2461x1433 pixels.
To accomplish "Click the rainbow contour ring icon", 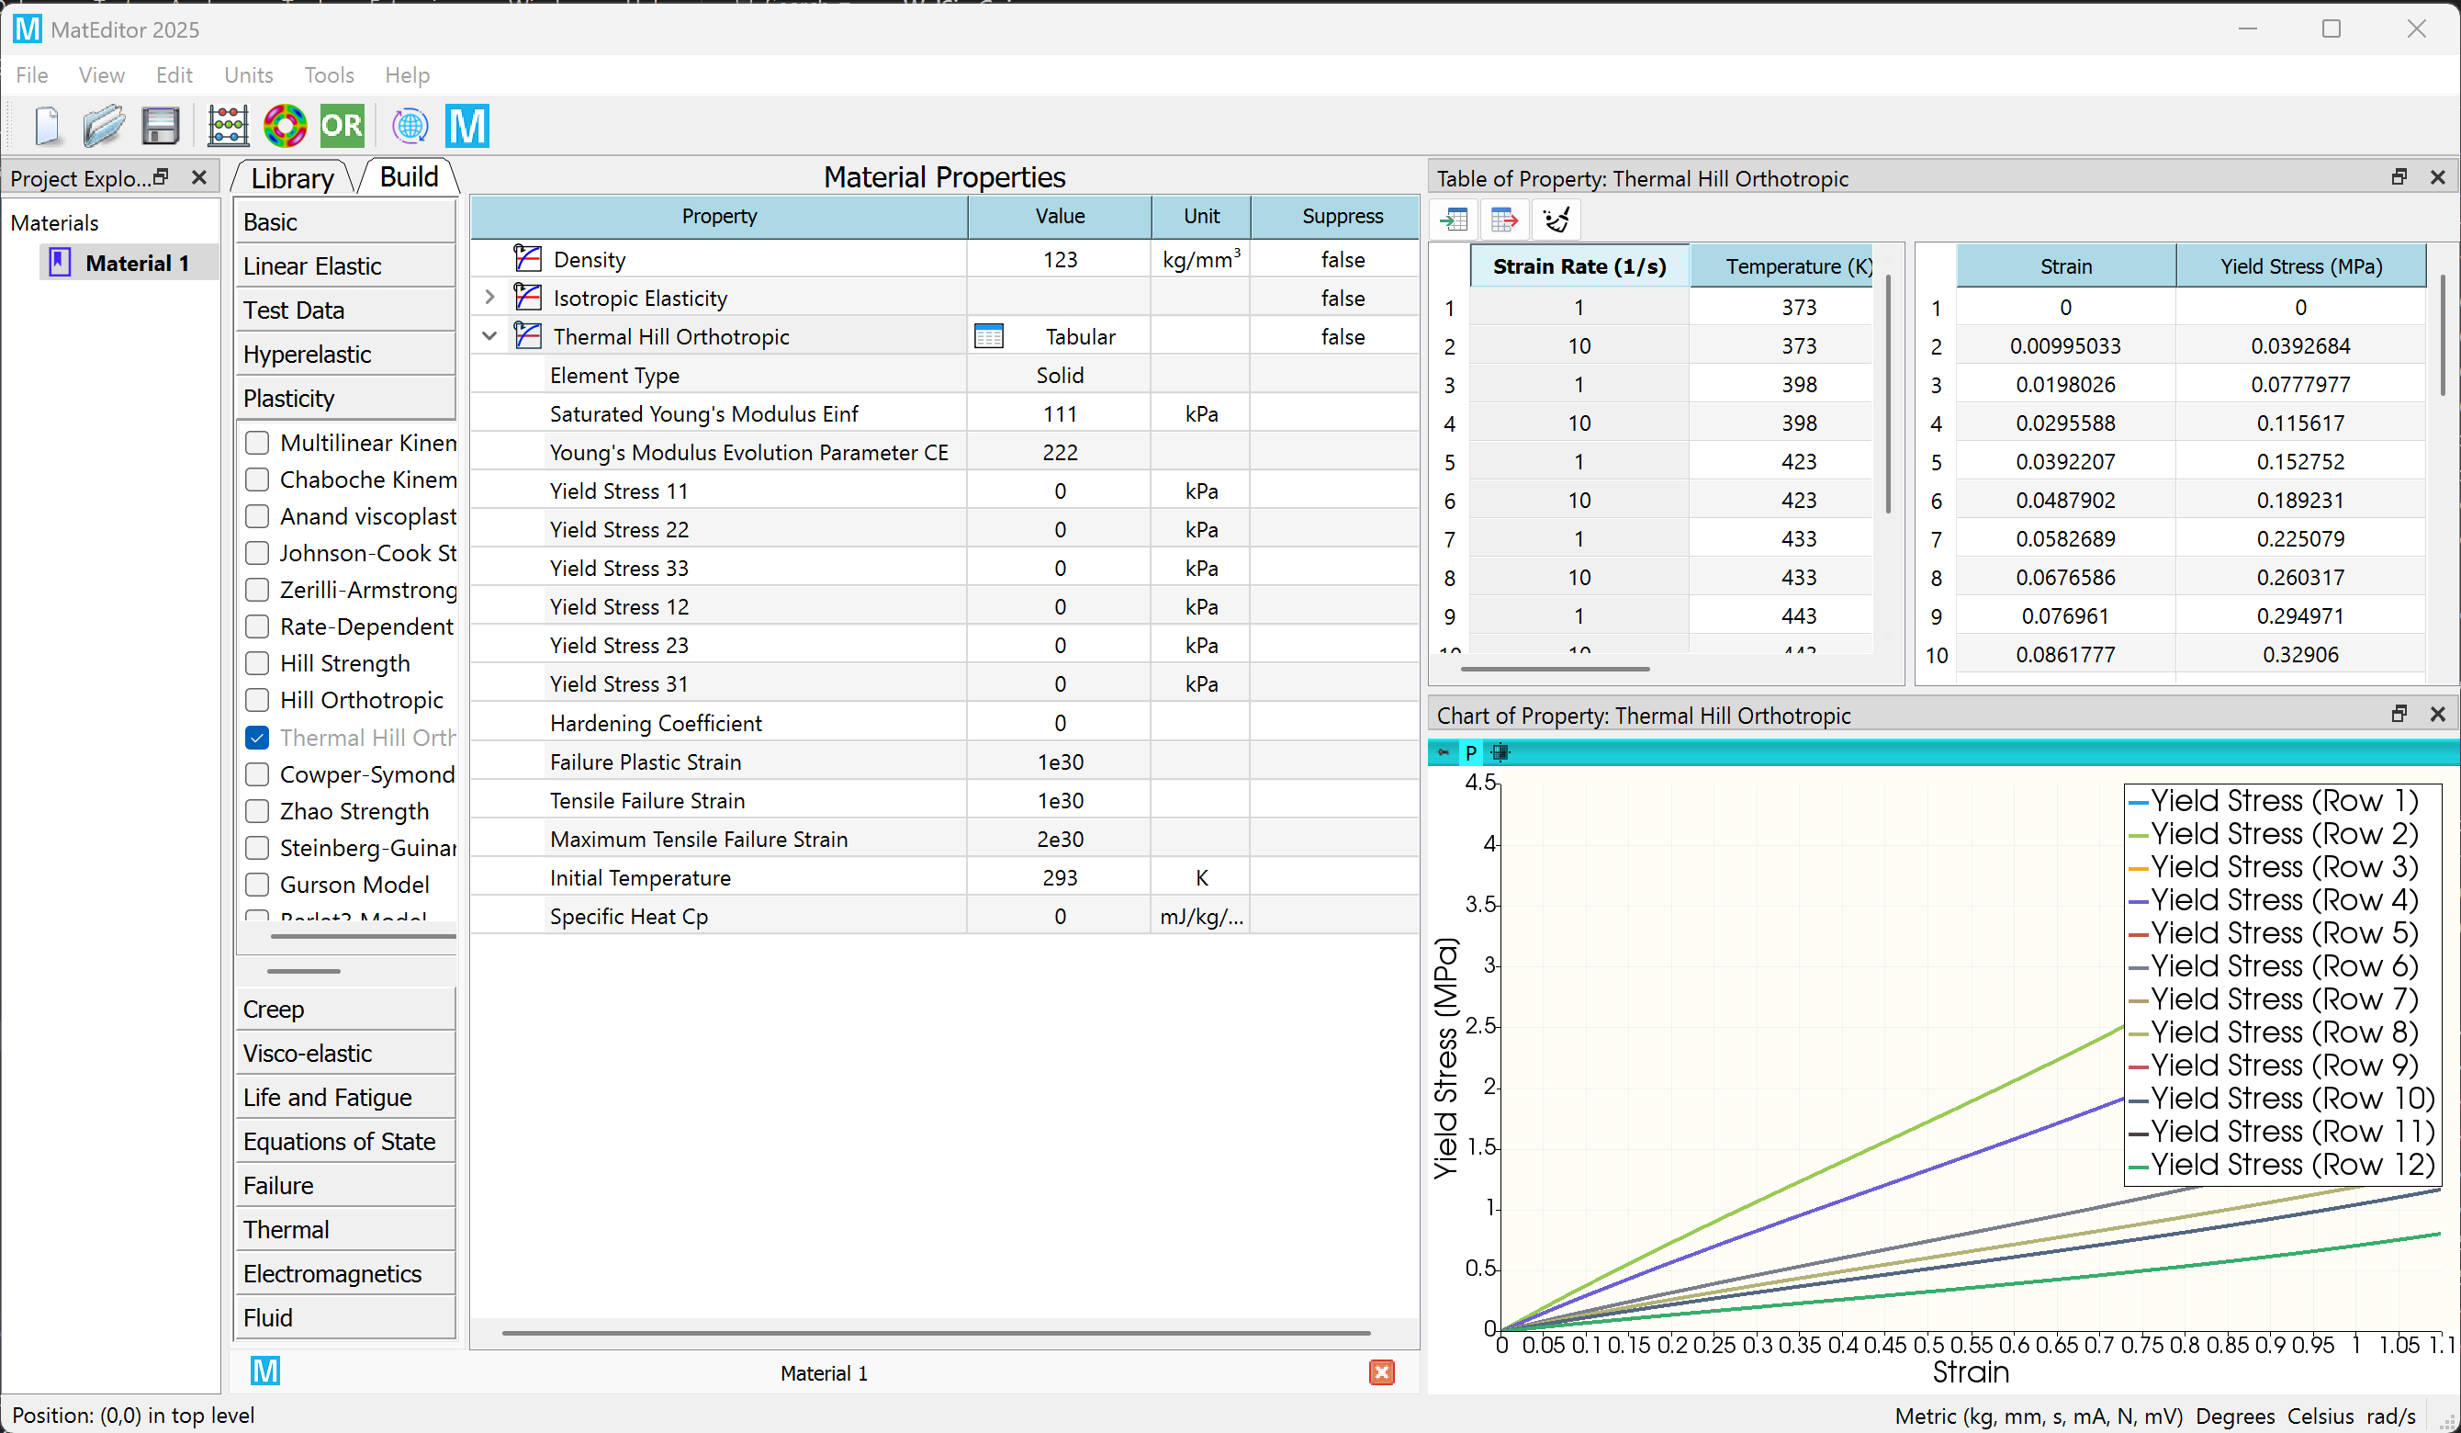I will [x=284, y=126].
